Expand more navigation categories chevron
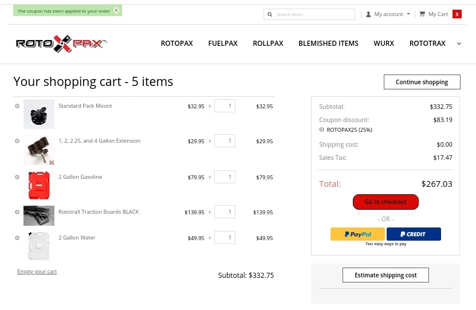The image size is (476, 310). coord(459,44)
